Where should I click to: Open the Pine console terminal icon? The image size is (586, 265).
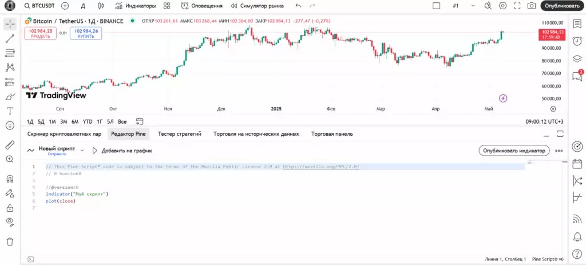31,259
